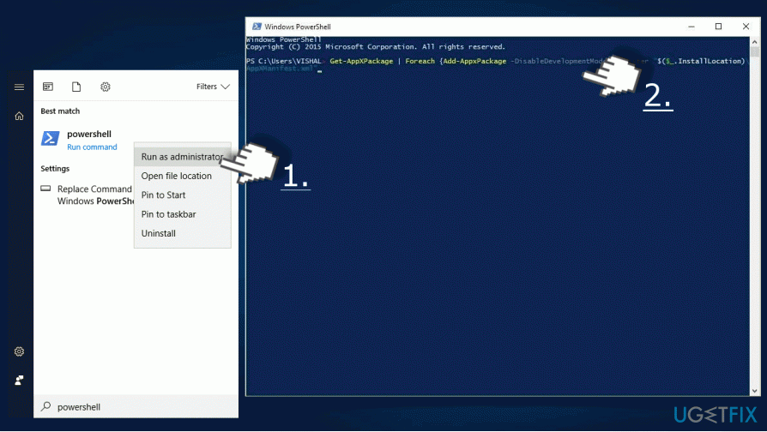Open the powershell best match result
This screenshot has width=767, height=432.
click(x=89, y=134)
